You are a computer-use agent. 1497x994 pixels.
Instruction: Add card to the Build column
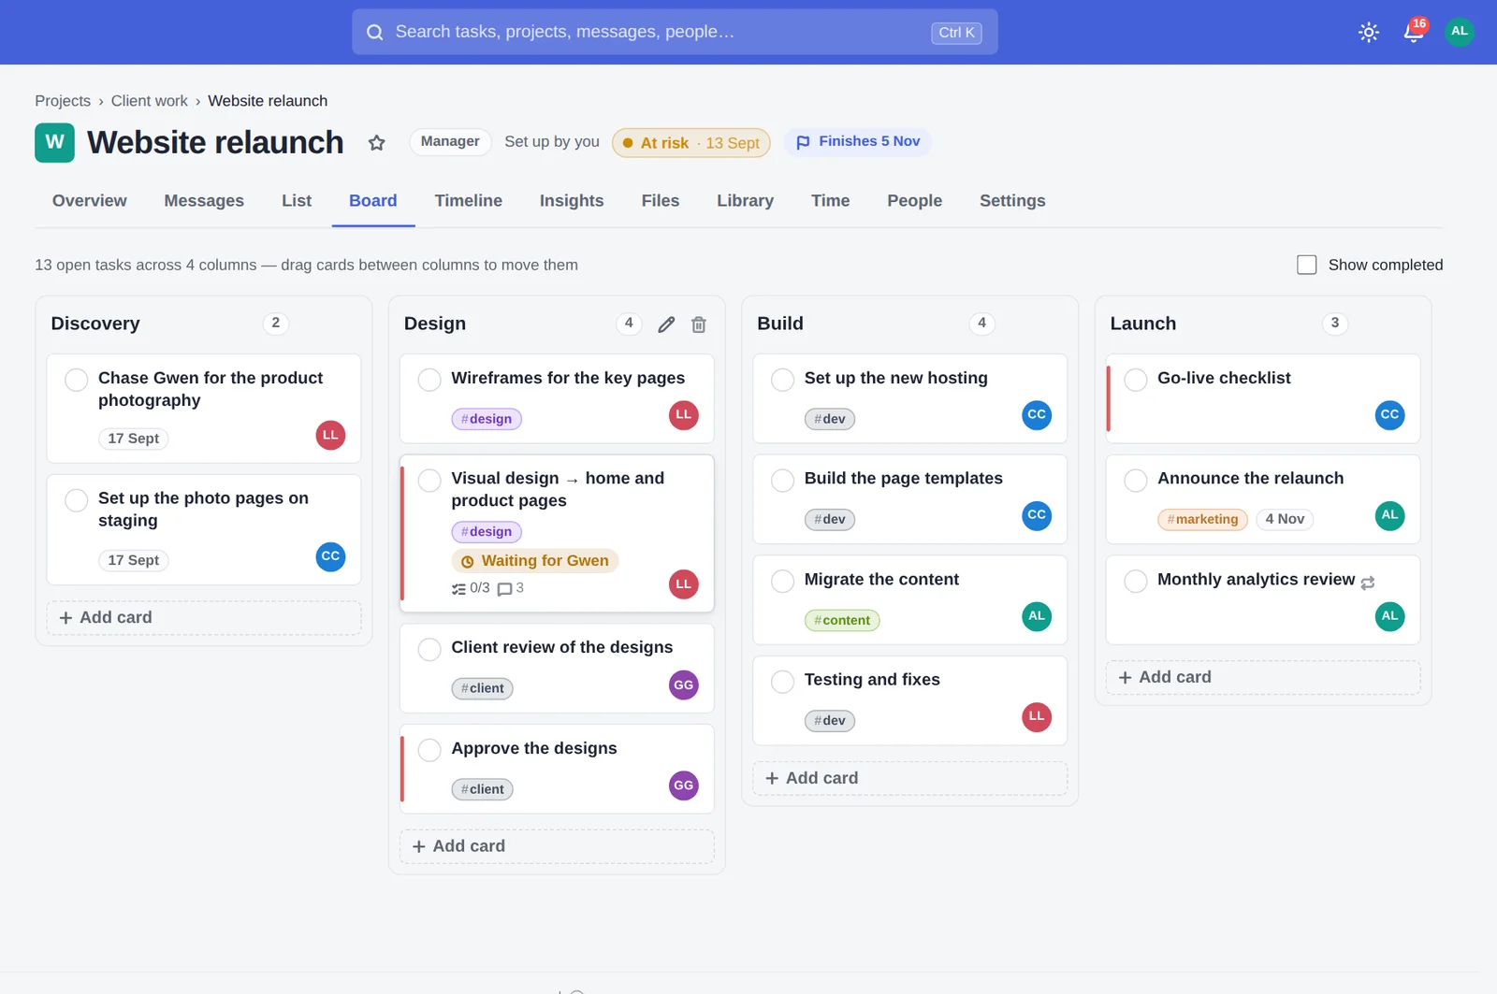tap(909, 778)
